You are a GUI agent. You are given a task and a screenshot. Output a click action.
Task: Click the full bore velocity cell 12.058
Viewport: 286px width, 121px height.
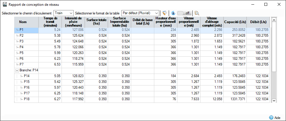click(x=212, y=99)
